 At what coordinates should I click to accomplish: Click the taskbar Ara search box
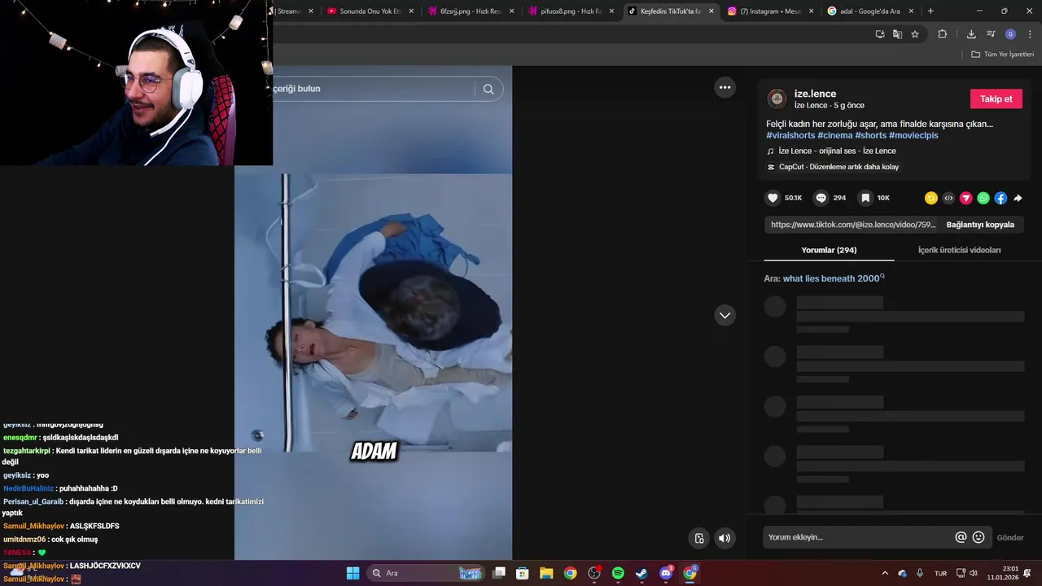[x=427, y=573]
